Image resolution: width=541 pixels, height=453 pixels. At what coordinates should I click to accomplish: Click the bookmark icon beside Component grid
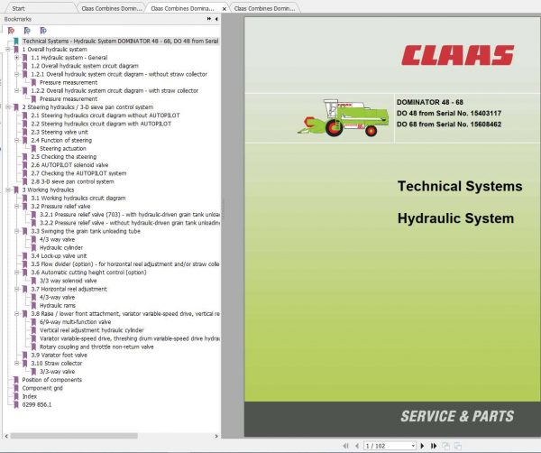tap(16, 388)
